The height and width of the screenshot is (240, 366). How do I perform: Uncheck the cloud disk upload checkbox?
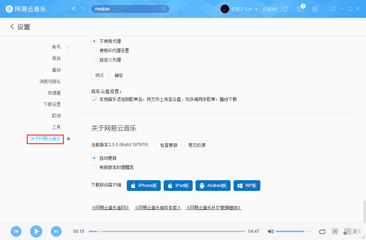pos(93,100)
